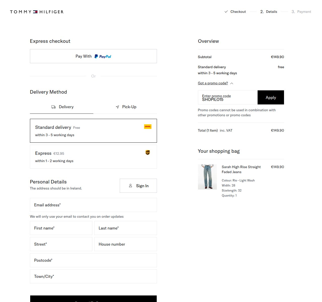Open the jeans product thumbnail
This screenshot has height=302, width=322.
point(207,177)
